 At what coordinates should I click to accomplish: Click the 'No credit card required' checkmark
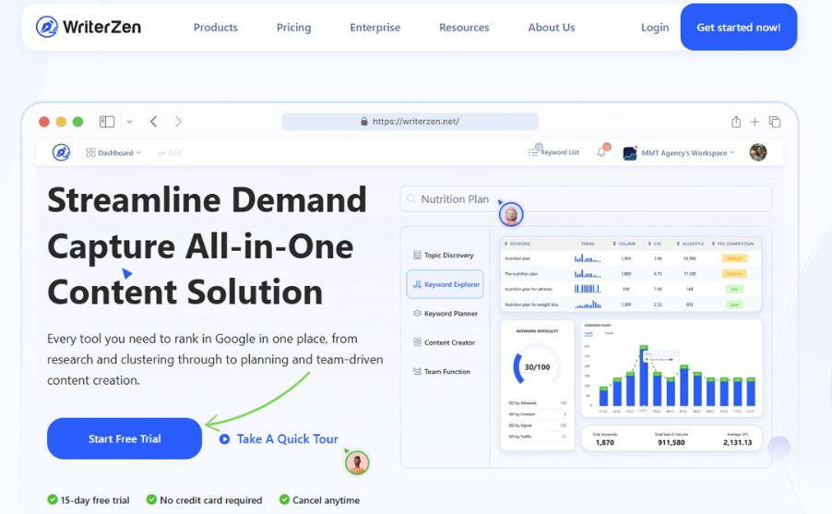(x=151, y=500)
